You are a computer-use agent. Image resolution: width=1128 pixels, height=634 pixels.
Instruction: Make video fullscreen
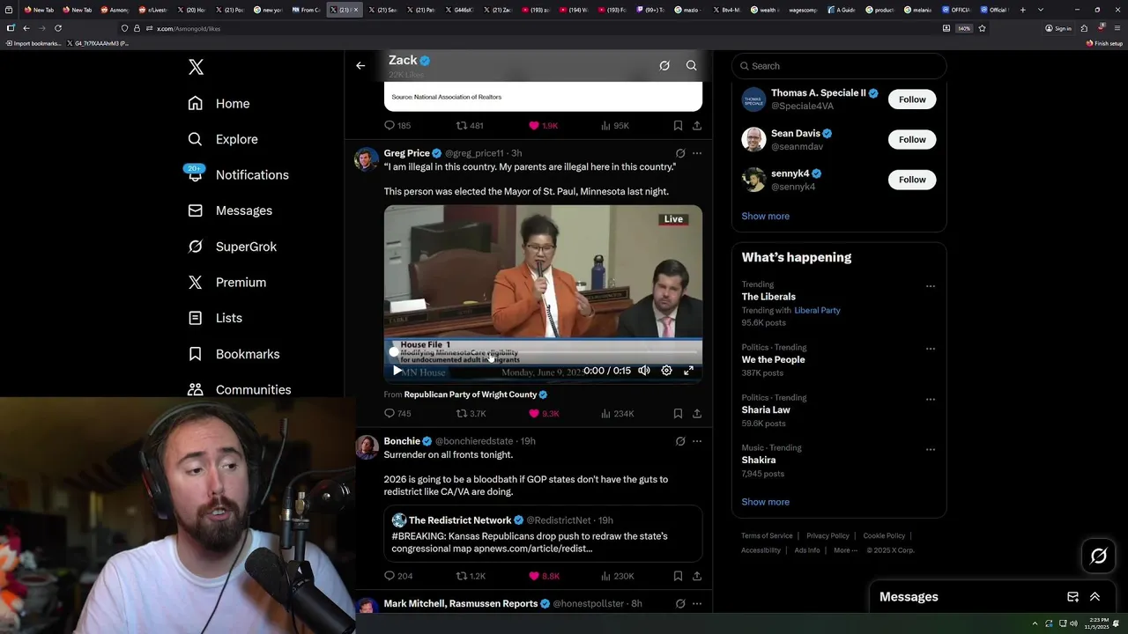pos(689,371)
